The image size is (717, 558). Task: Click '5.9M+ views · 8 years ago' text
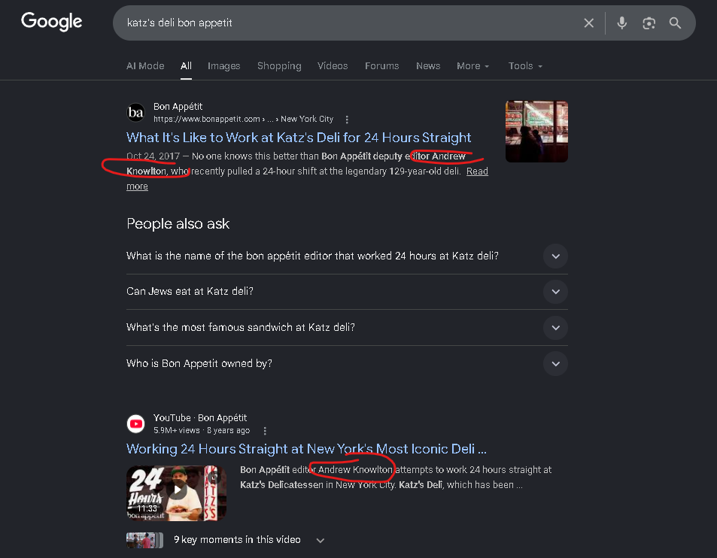pyautogui.click(x=202, y=430)
